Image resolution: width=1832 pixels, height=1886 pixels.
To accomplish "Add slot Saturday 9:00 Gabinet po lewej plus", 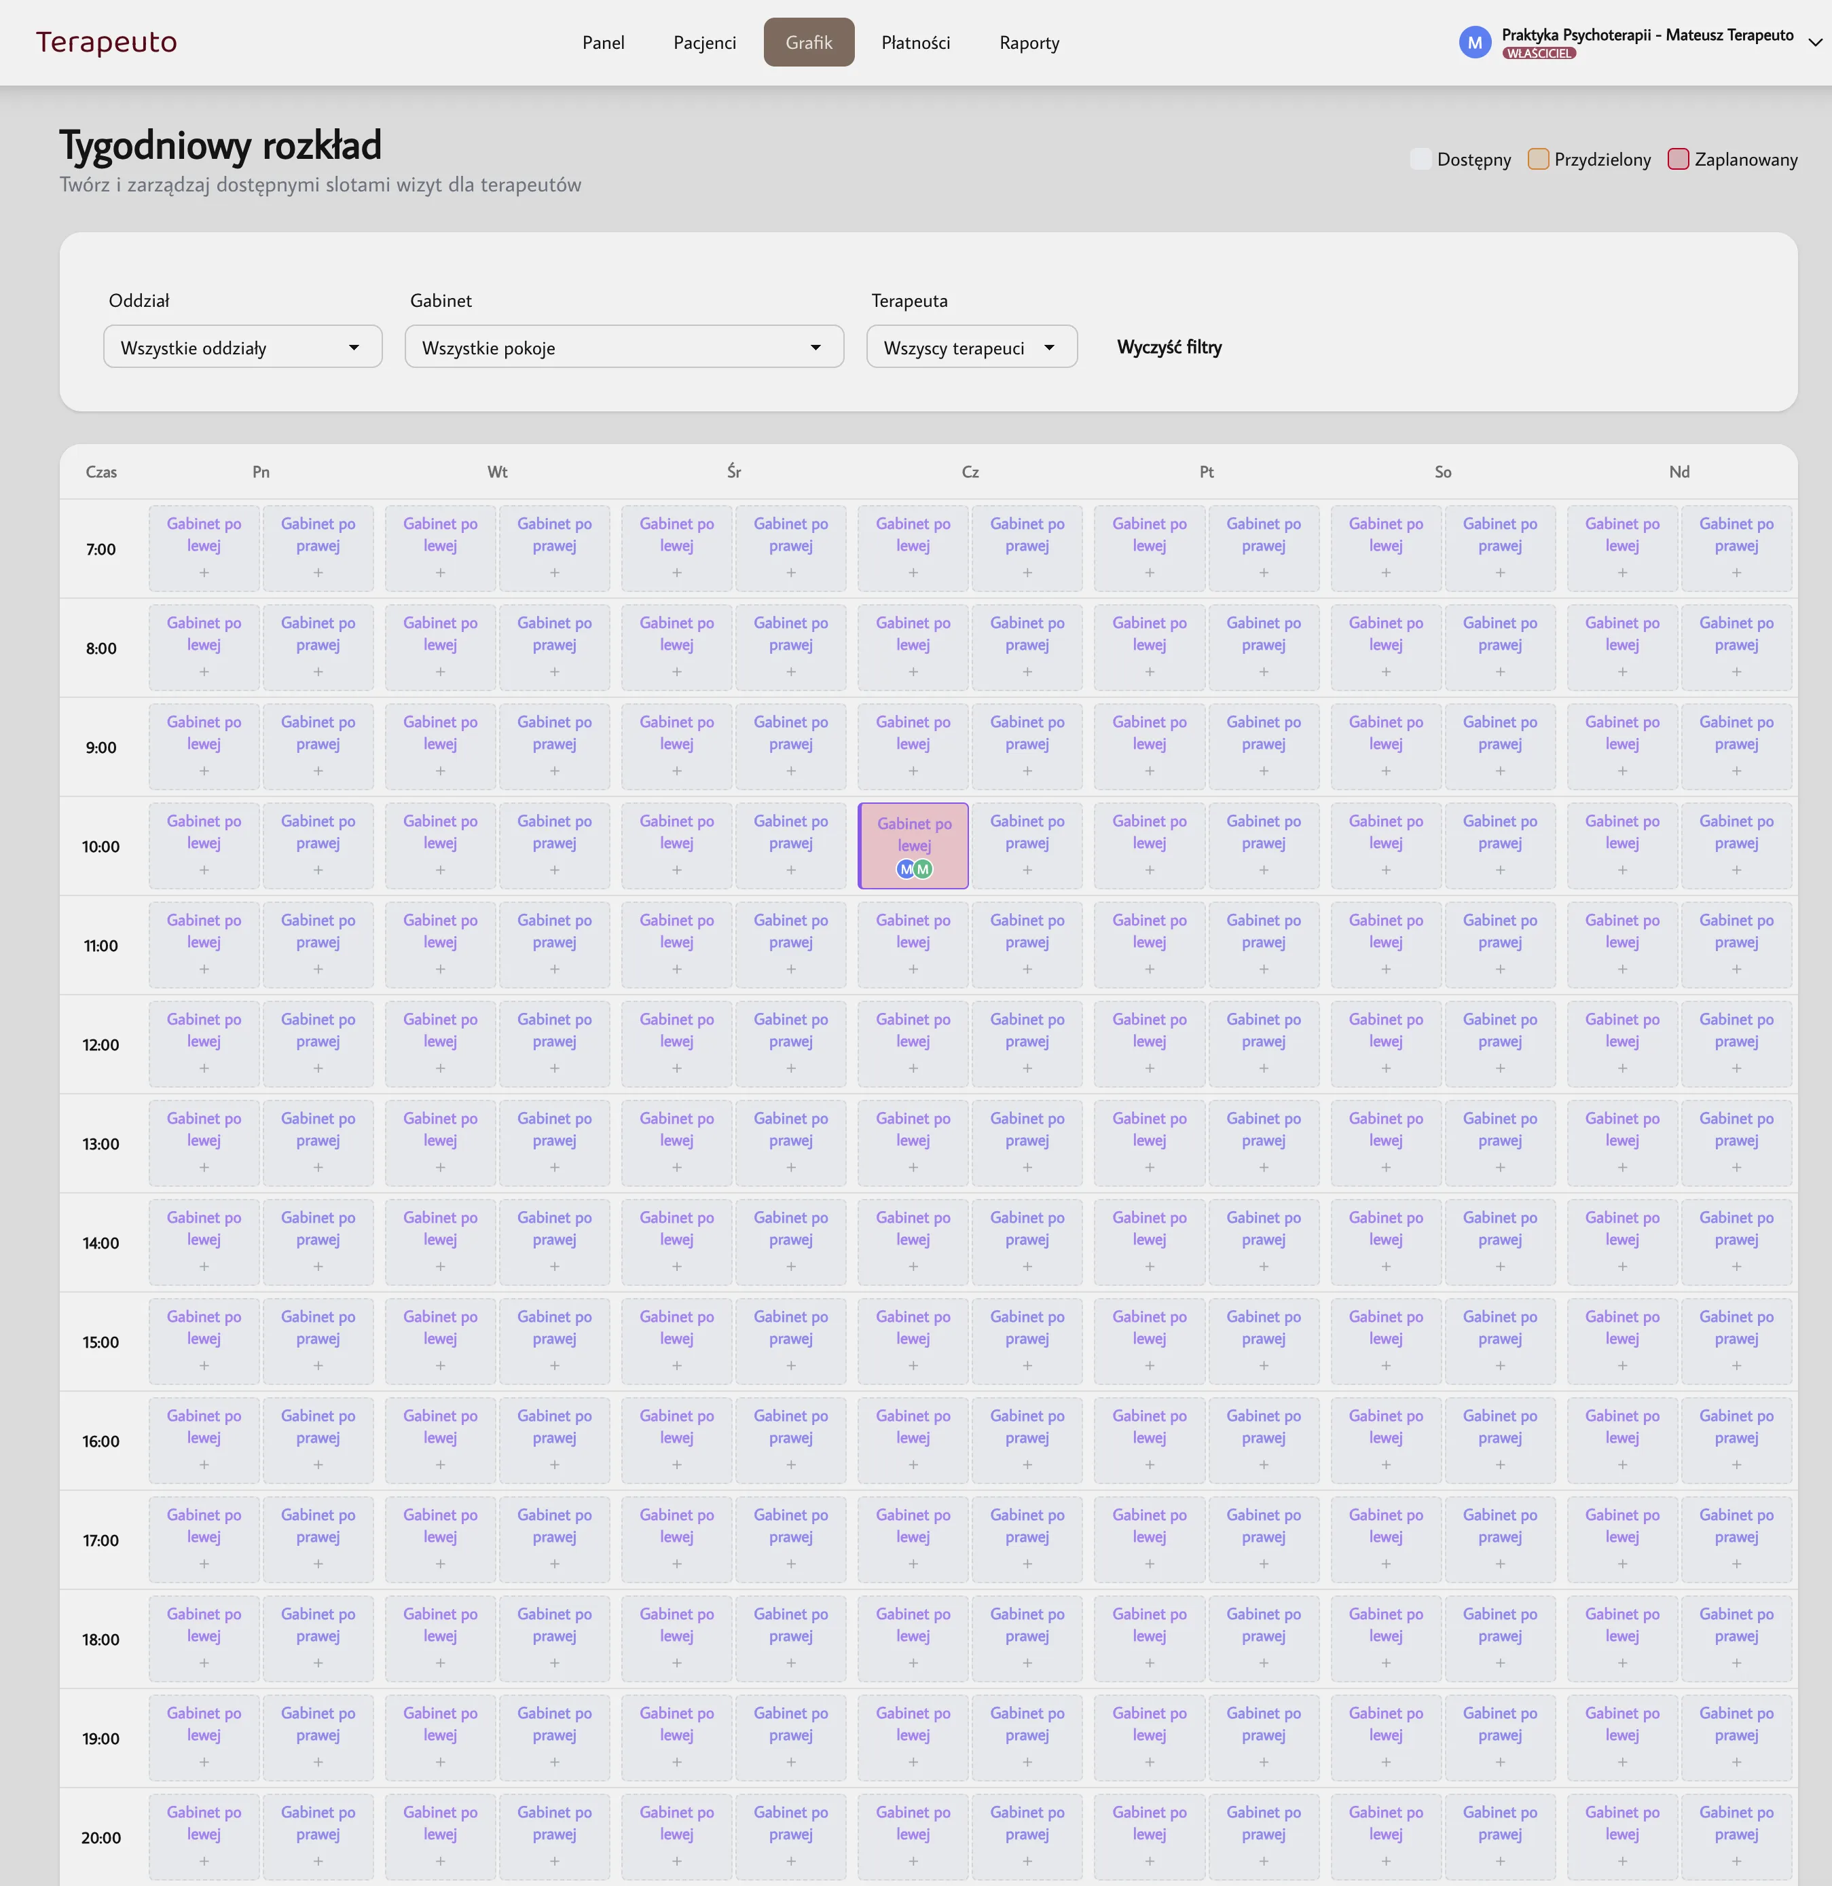I will (x=1386, y=771).
